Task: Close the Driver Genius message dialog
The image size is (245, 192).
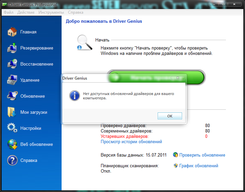Action: [x=178, y=78]
